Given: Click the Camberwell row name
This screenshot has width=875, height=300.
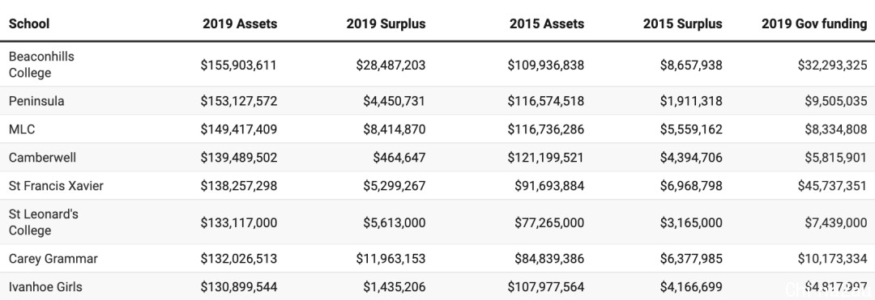Looking at the screenshot, I should click(42, 158).
